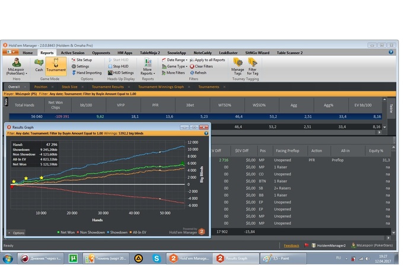Open More Reports dropdown
Image resolution: width=415 pixels, height=271 pixels.
[x=148, y=66]
